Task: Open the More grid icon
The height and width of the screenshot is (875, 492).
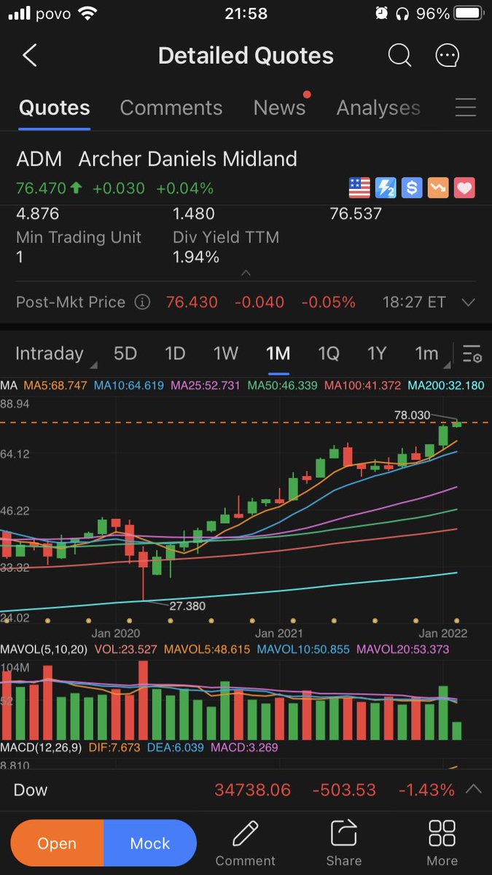Action: (442, 832)
